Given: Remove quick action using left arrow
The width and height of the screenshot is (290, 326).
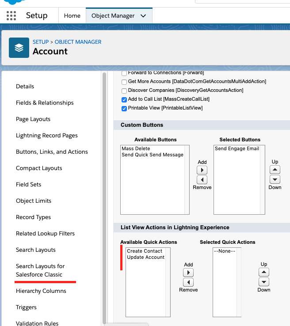Looking at the screenshot, I should pos(188,282).
